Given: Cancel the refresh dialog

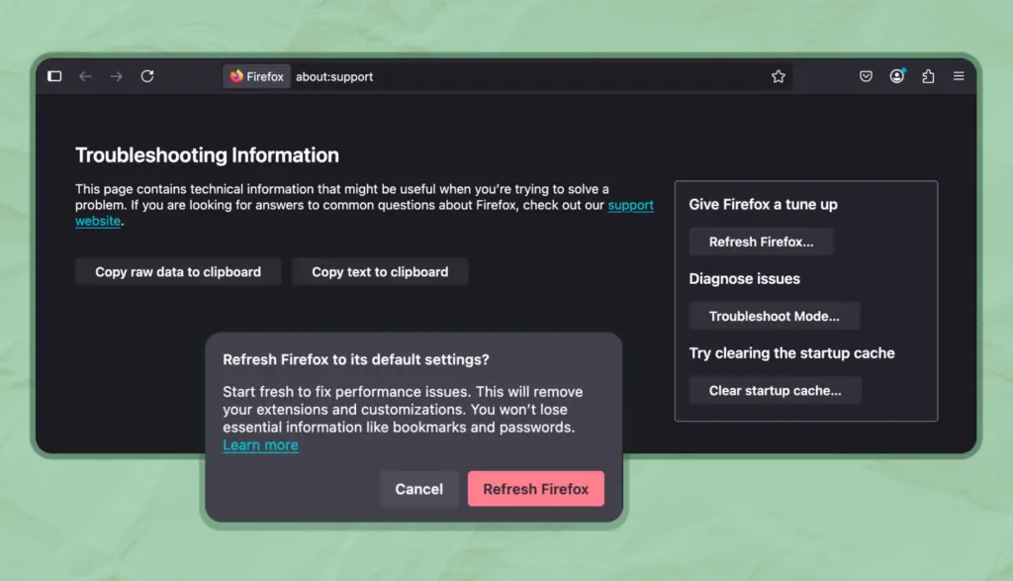Looking at the screenshot, I should (x=419, y=489).
